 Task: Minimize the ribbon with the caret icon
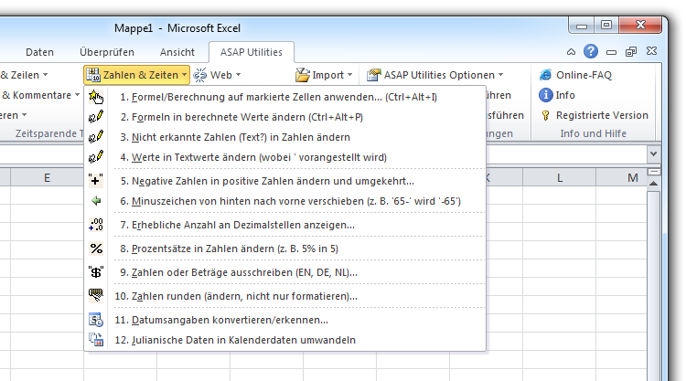click(x=571, y=52)
